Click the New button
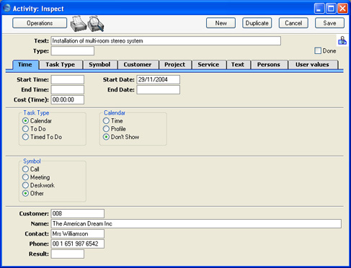 221,23
